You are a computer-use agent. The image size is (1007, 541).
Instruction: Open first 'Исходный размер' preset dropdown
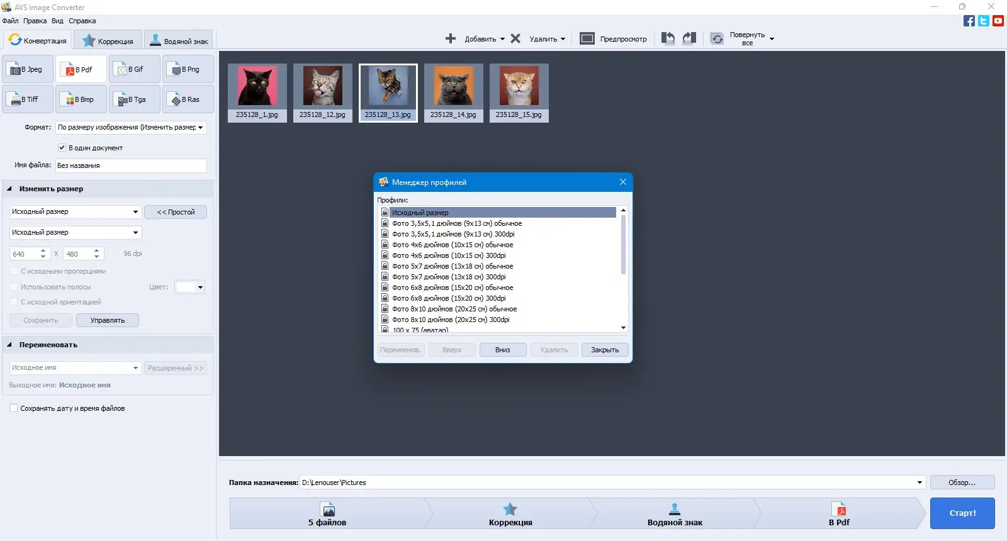pyautogui.click(x=75, y=212)
